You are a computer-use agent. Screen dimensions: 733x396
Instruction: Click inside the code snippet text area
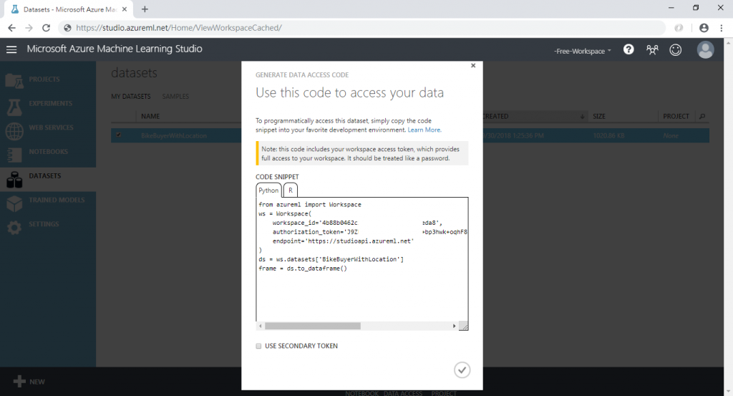coord(361,259)
